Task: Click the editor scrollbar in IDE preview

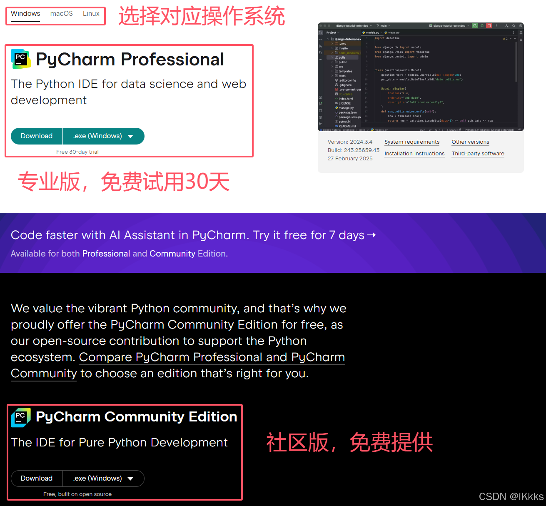Action: click(516, 62)
